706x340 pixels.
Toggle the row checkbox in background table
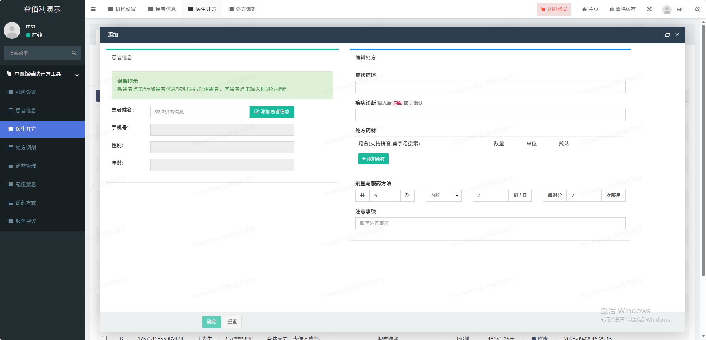click(104, 338)
